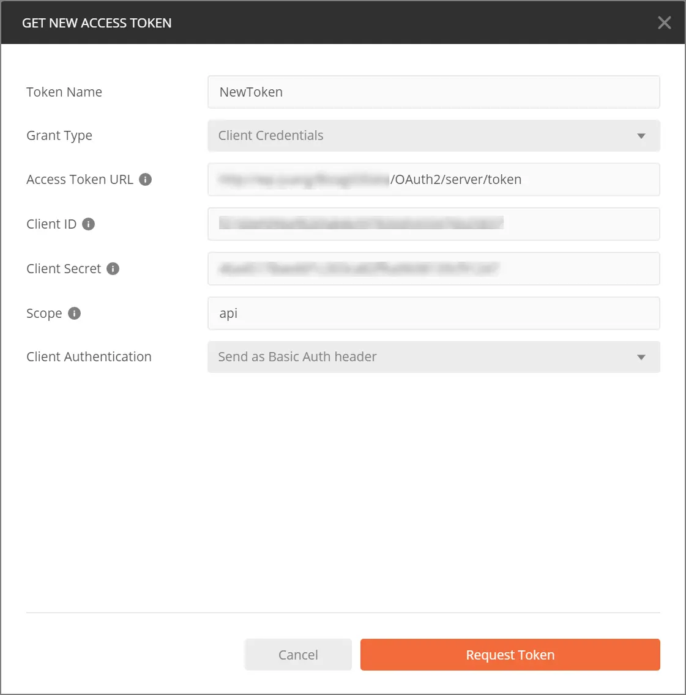Focus the Client Secret input field
Viewport: 686px width, 695px height.
pyautogui.click(x=433, y=268)
